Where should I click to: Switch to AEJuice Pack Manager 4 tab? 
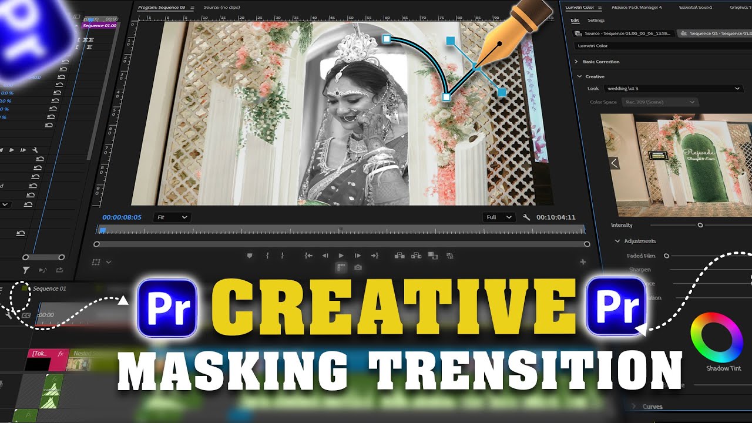[637, 7]
